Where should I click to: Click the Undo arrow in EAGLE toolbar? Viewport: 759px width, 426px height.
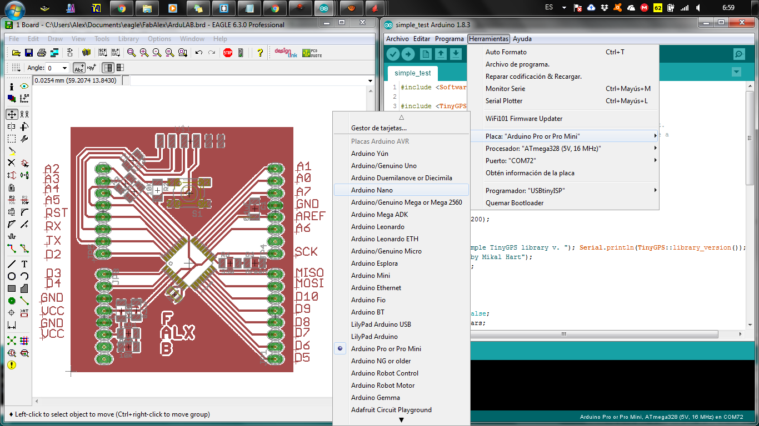(x=198, y=53)
